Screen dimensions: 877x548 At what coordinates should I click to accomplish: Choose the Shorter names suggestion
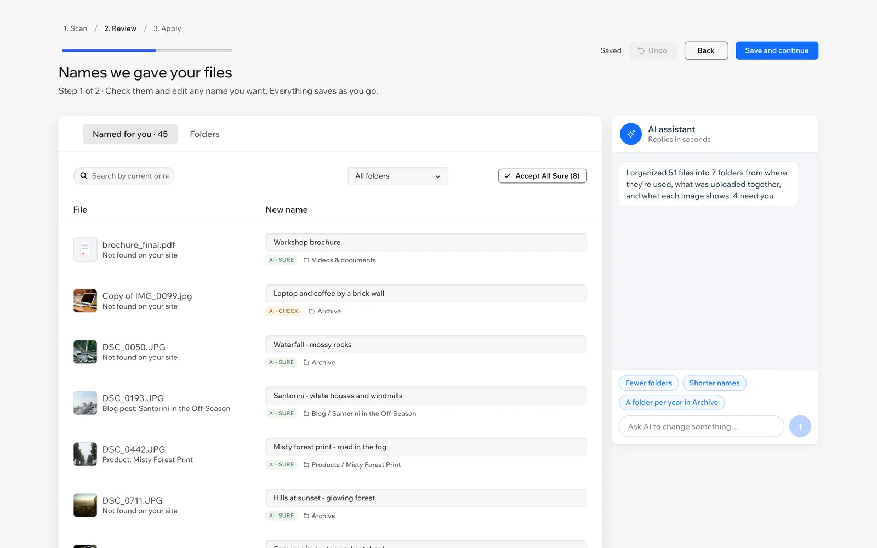(714, 383)
